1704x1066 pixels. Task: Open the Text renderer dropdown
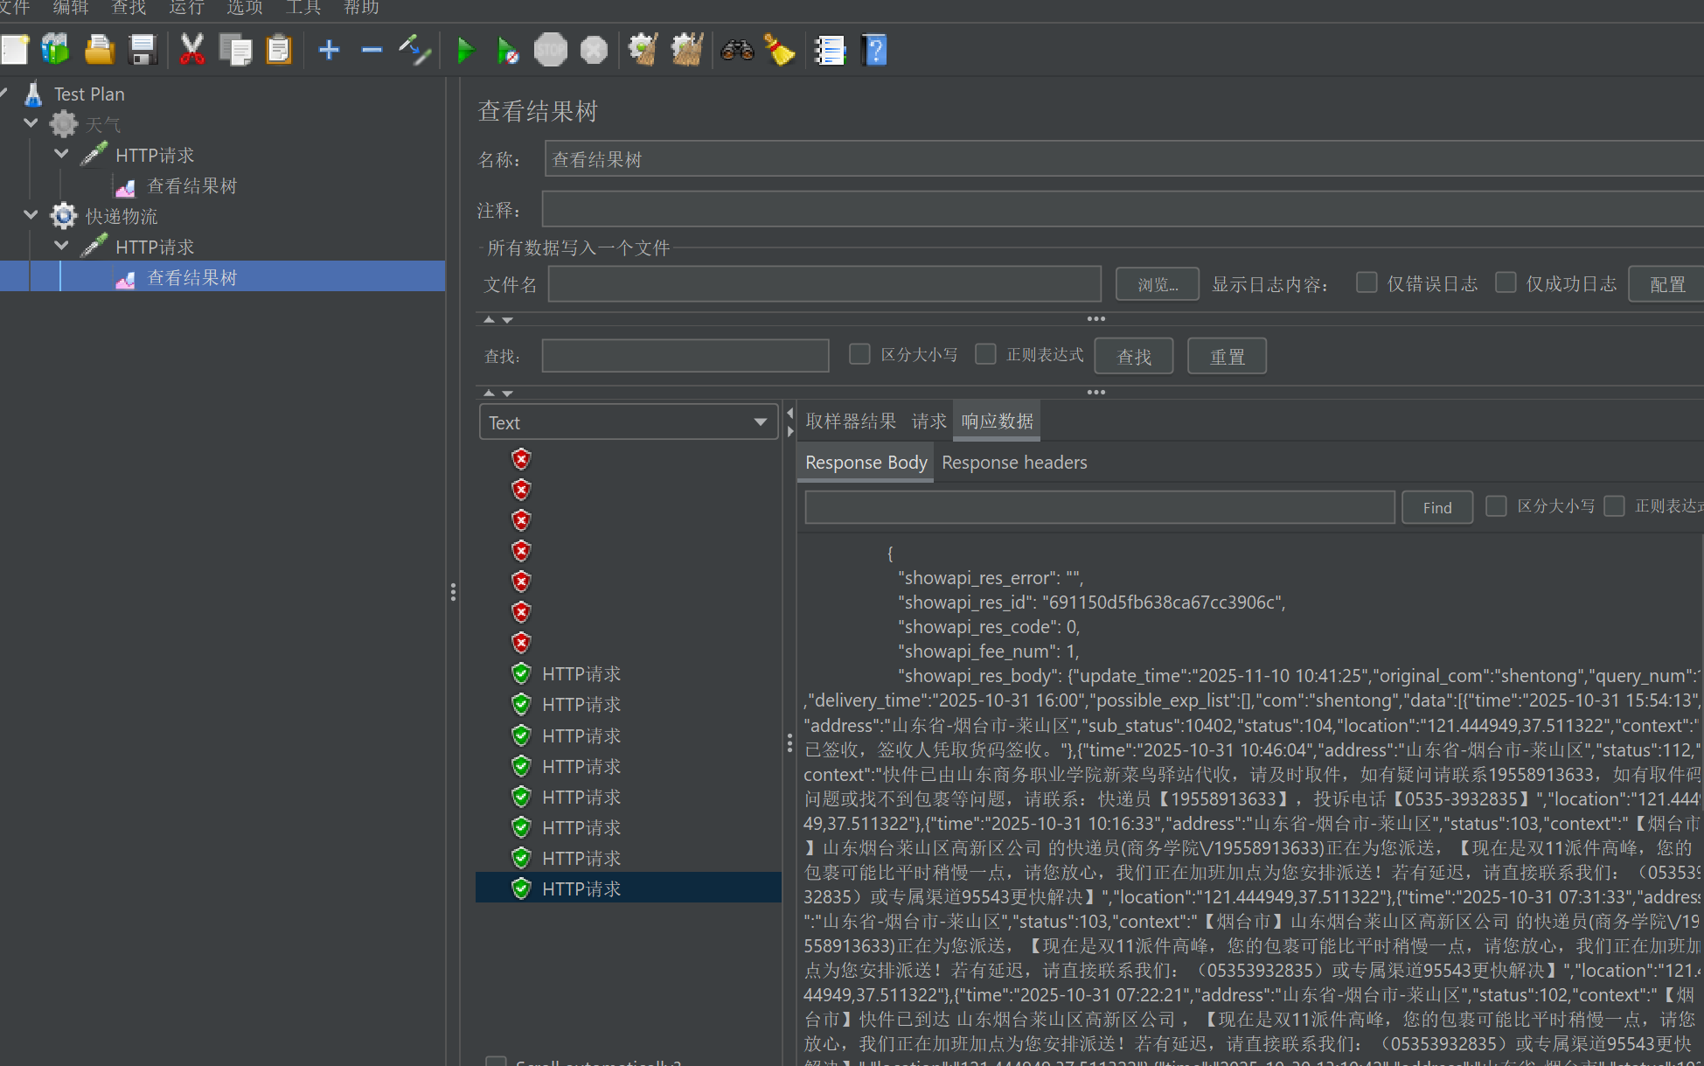(628, 422)
